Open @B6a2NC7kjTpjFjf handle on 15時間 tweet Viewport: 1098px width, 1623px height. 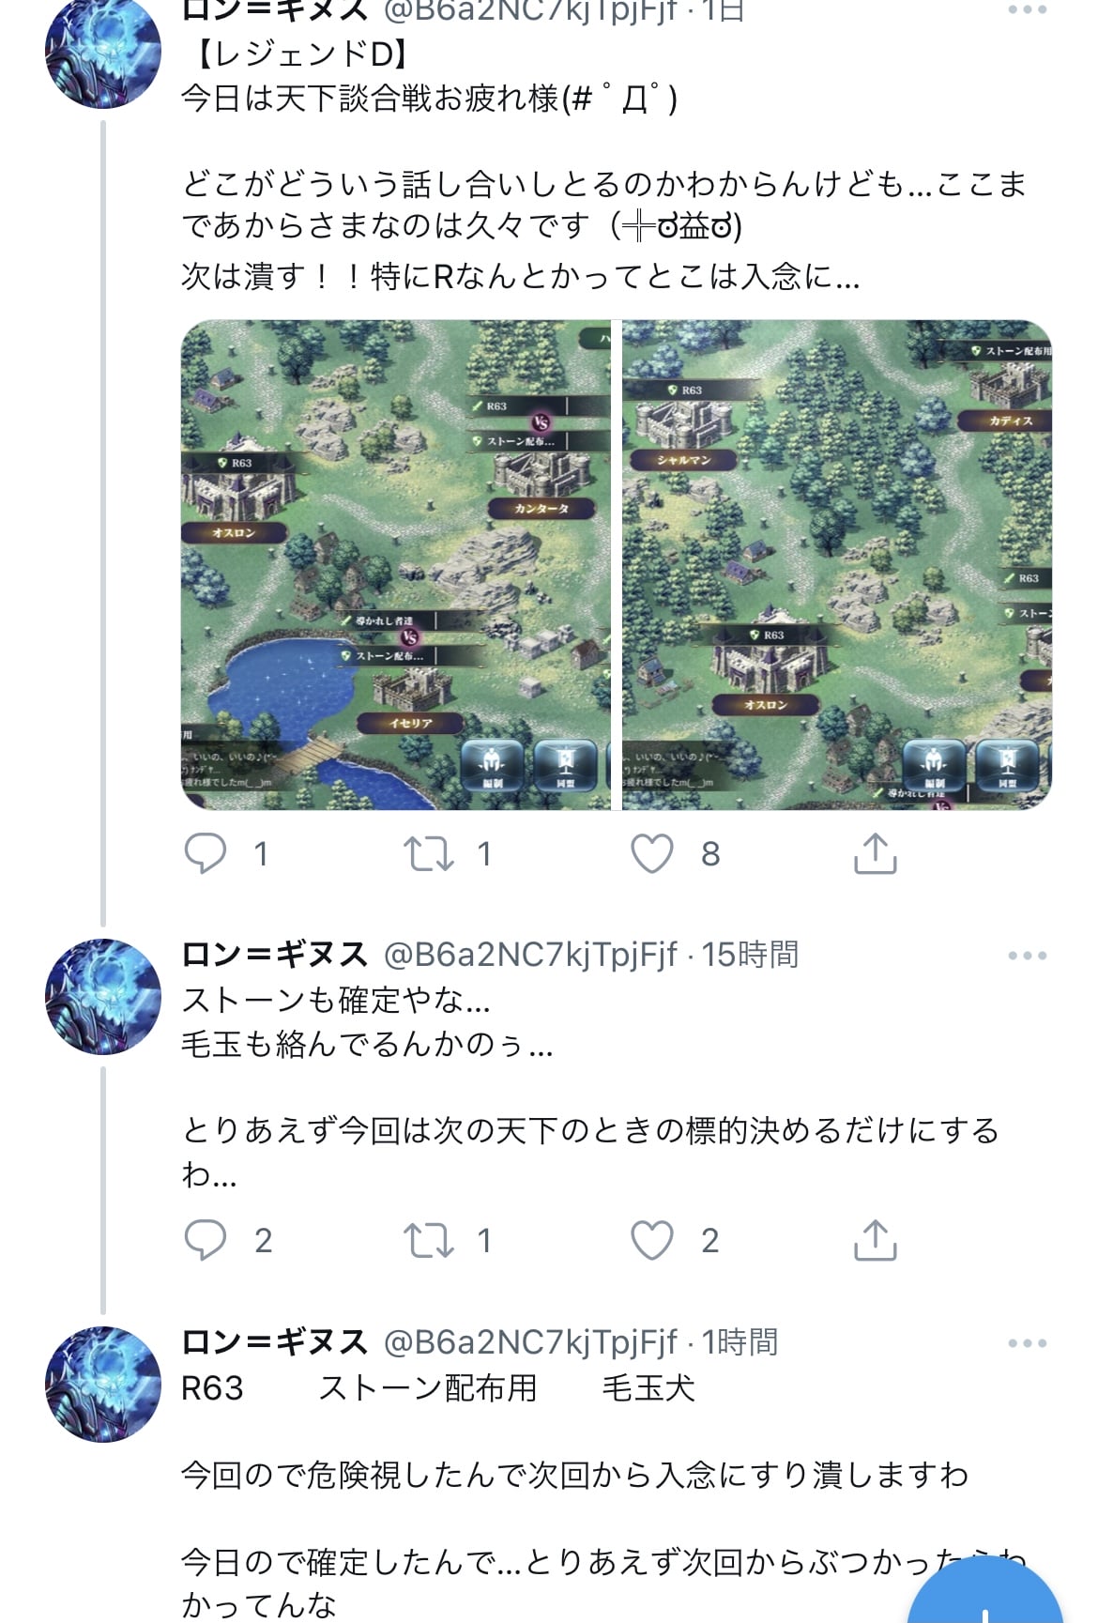coord(530,955)
